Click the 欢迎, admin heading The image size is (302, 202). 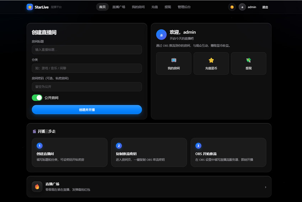pyautogui.click(x=183, y=32)
